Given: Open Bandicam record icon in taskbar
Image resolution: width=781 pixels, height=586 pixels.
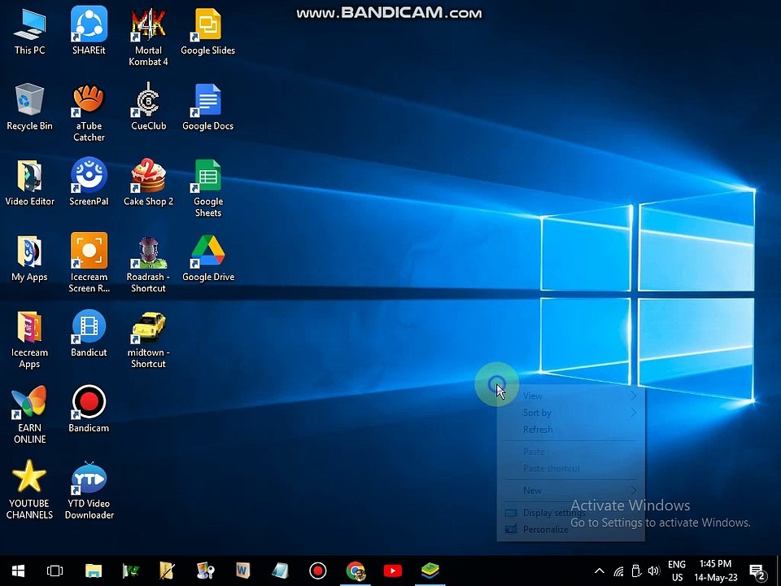Looking at the screenshot, I should tap(318, 571).
